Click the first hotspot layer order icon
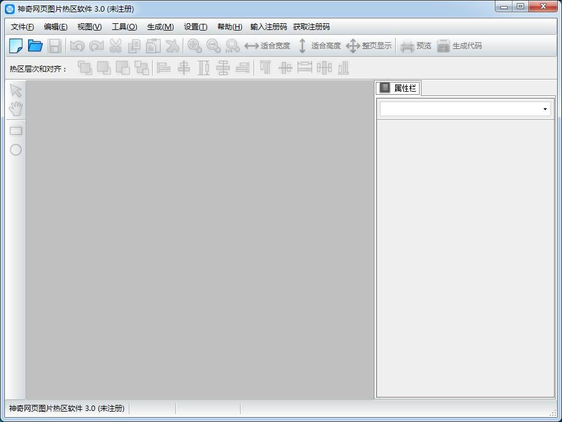The height and width of the screenshot is (422, 562). tap(84, 67)
